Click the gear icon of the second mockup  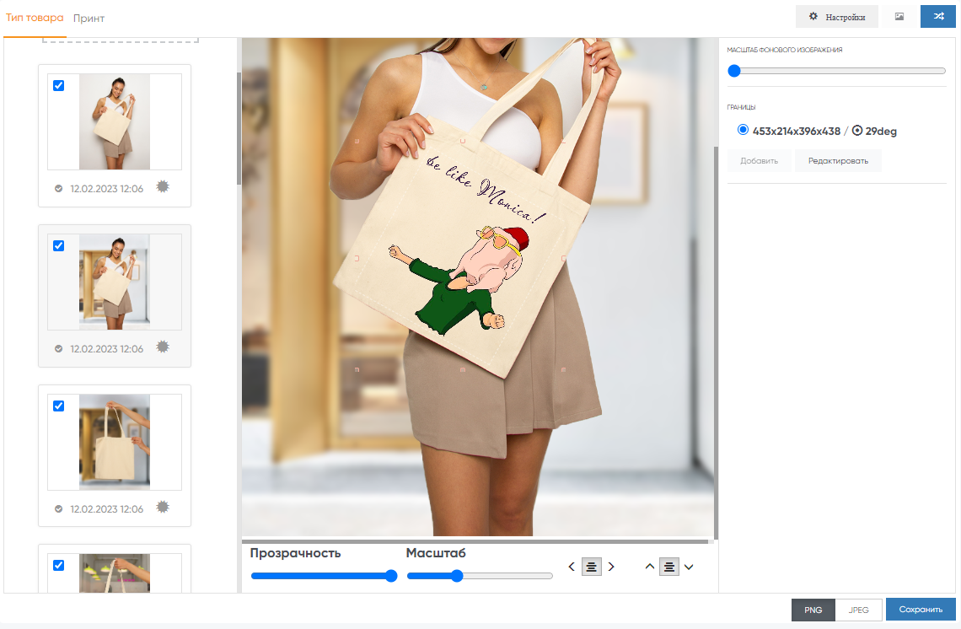click(x=163, y=347)
